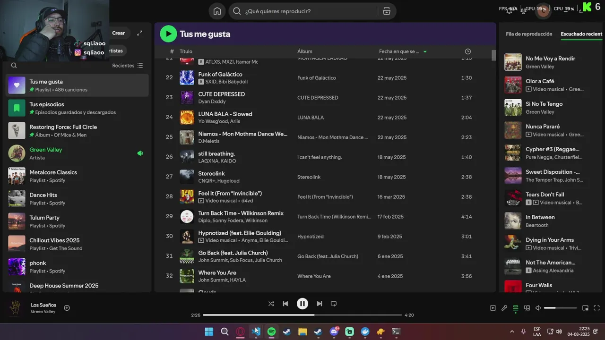
Task: Click the track list vertical scrollbar
Action: (x=493, y=55)
